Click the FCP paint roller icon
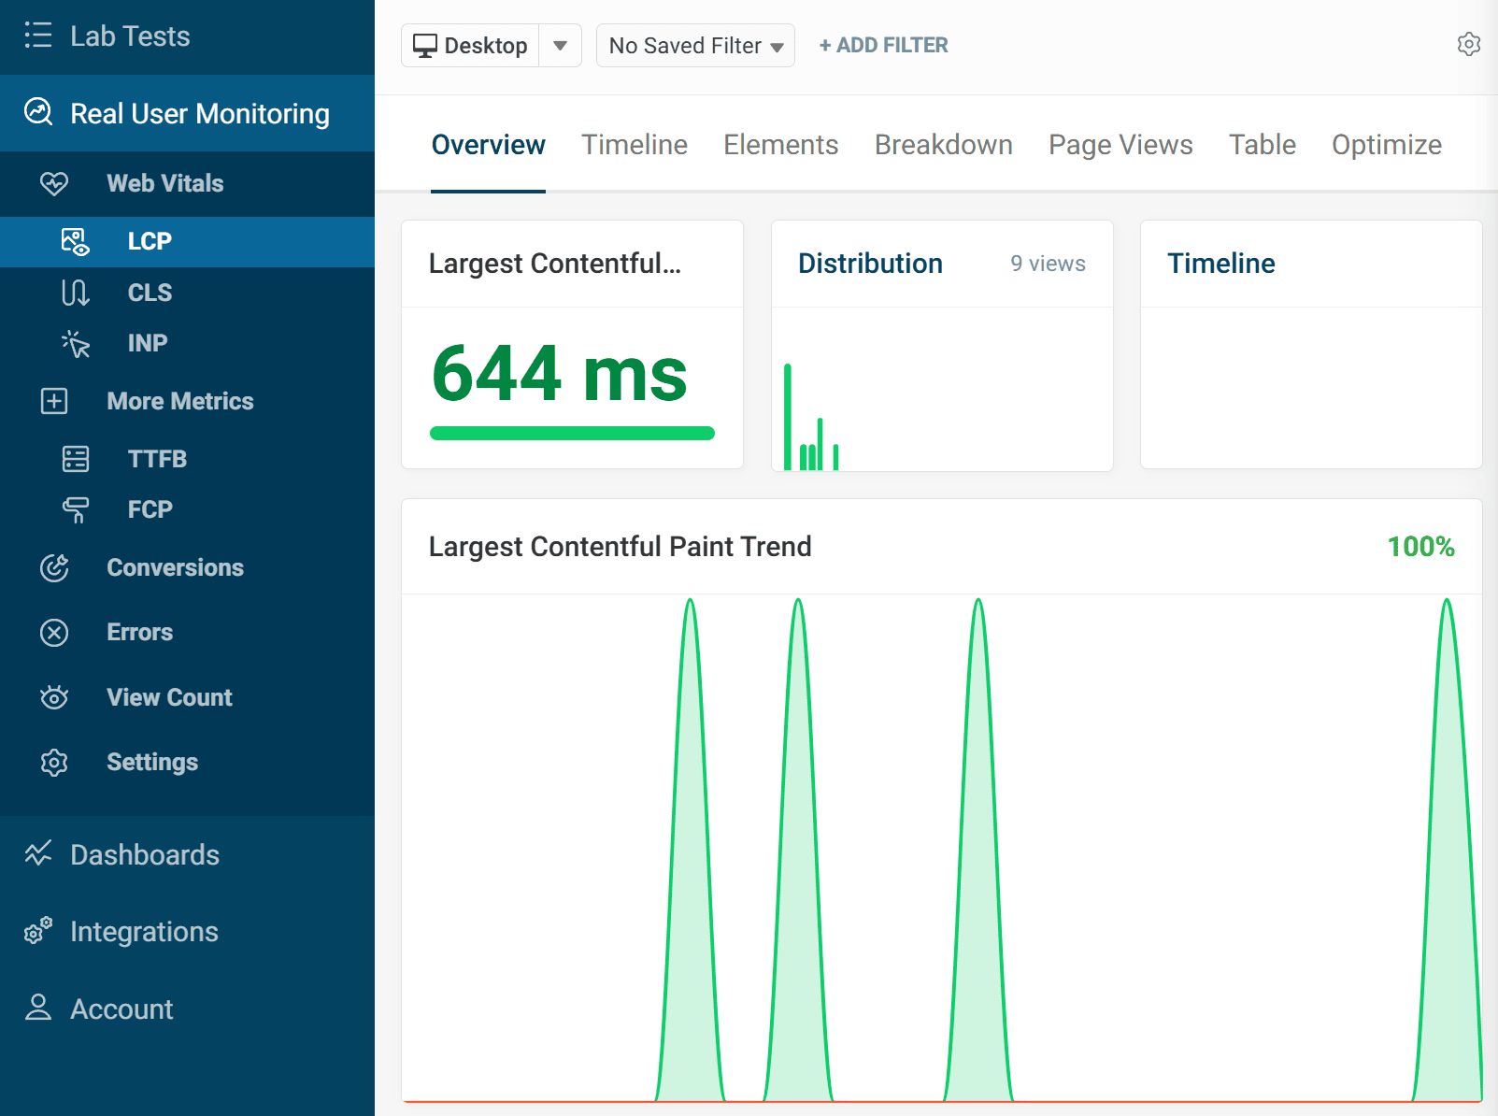 point(75,509)
